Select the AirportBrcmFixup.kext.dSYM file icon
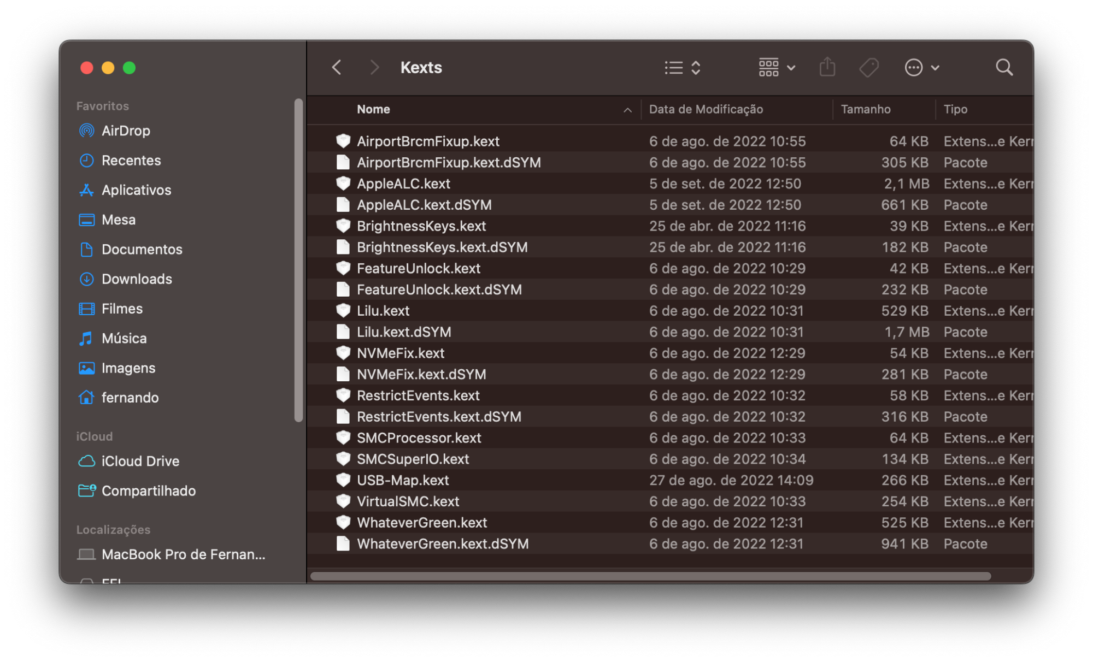The height and width of the screenshot is (662, 1093). click(x=343, y=162)
